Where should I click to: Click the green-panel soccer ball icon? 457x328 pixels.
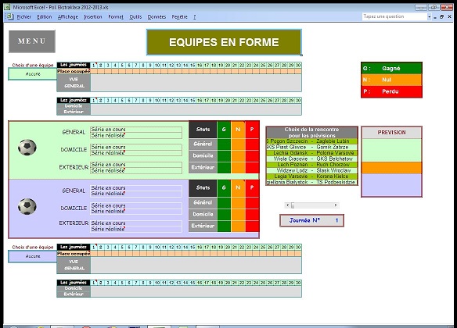(27, 148)
